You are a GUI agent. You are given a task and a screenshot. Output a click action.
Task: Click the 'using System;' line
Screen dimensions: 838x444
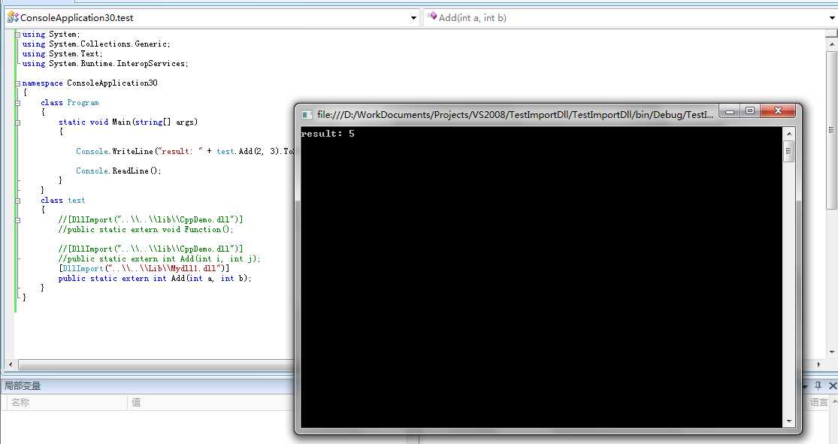(51, 35)
